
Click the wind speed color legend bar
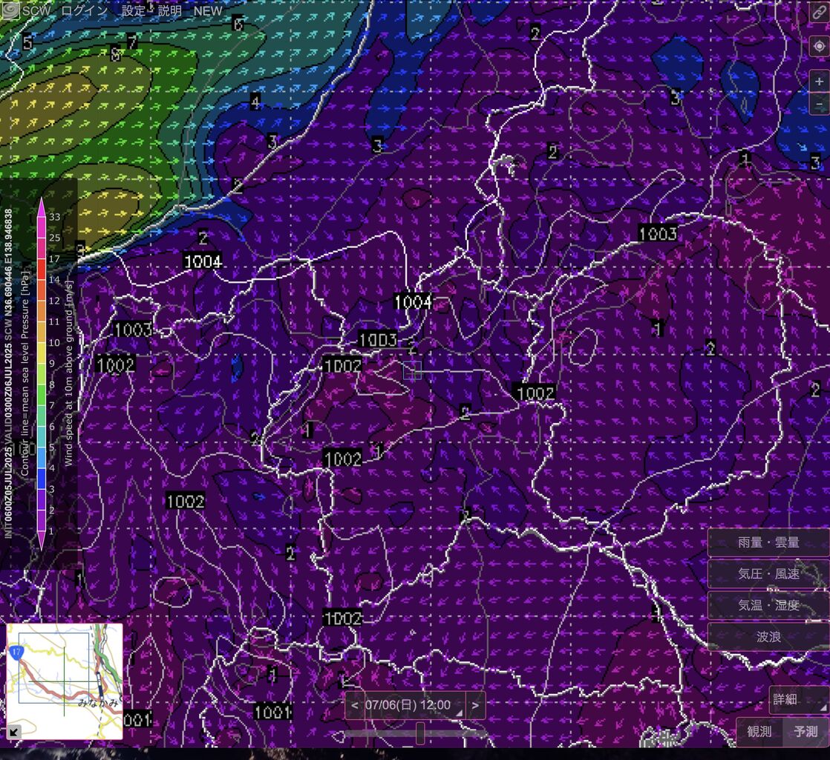pyautogui.click(x=42, y=373)
